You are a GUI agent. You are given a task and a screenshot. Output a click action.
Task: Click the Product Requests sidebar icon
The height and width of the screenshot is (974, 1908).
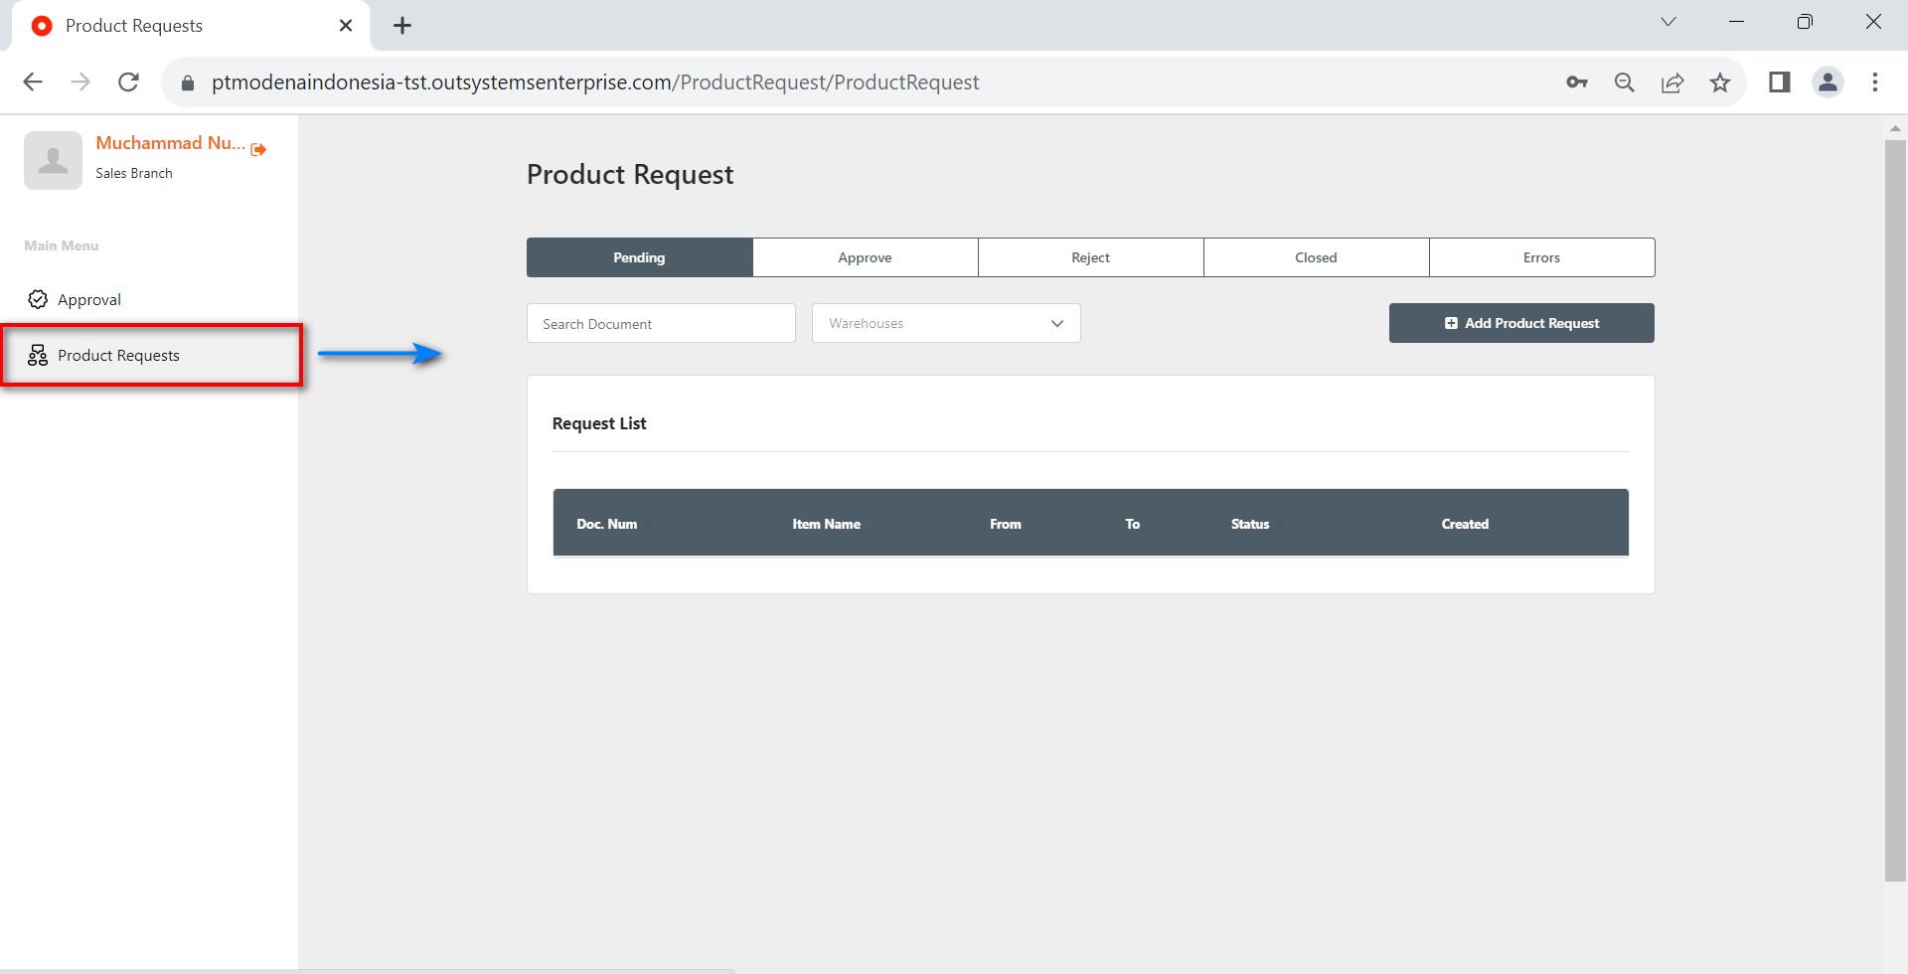pos(38,356)
